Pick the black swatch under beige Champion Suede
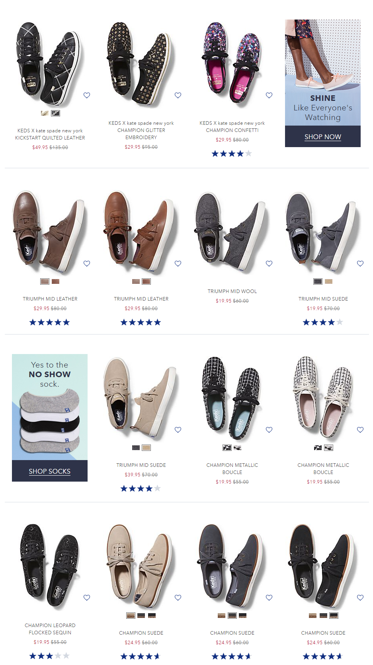 [152, 616]
